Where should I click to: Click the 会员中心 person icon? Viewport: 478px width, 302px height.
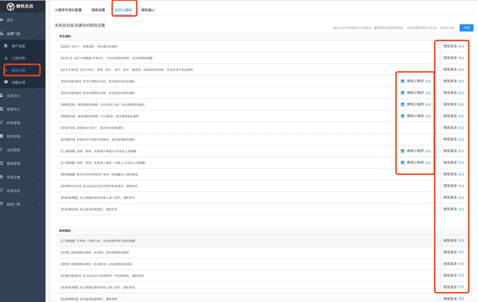tap(2, 96)
